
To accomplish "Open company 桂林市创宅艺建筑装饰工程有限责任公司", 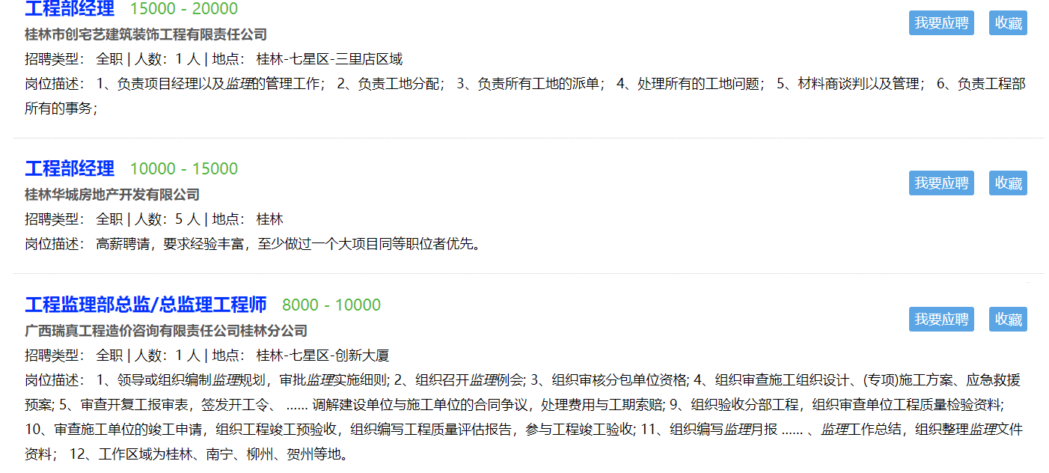I will coord(146,34).
